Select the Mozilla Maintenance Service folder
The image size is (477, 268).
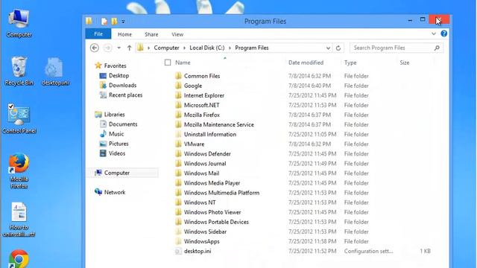pos(218,124)
